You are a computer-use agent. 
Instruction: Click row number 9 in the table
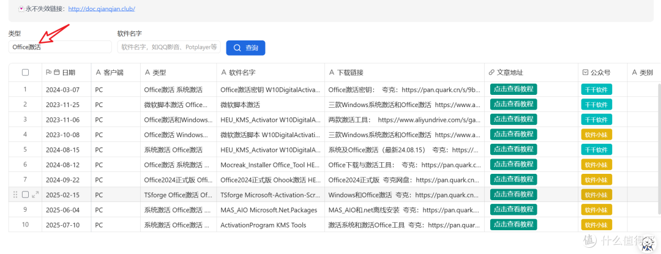pyautogui.click(x=25, y=210)
